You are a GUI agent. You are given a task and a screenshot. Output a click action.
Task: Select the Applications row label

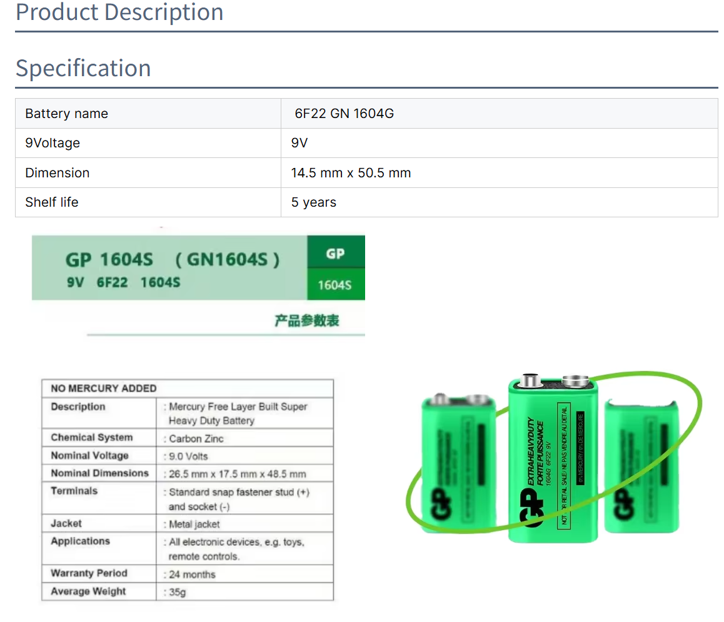81,541
